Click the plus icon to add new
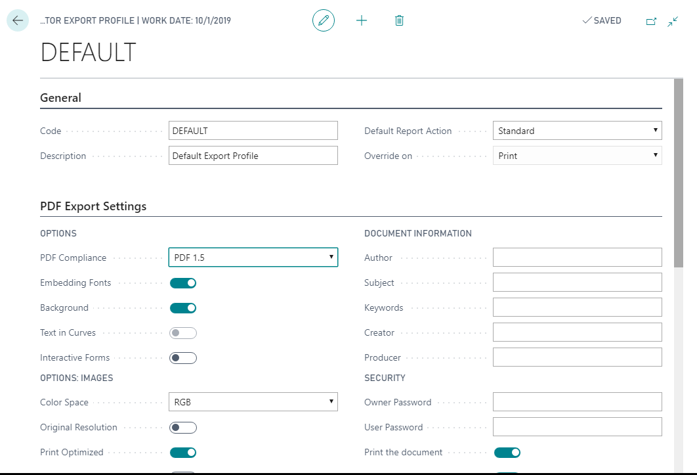This screenshot has width=697, height=475. pos(362,20)
